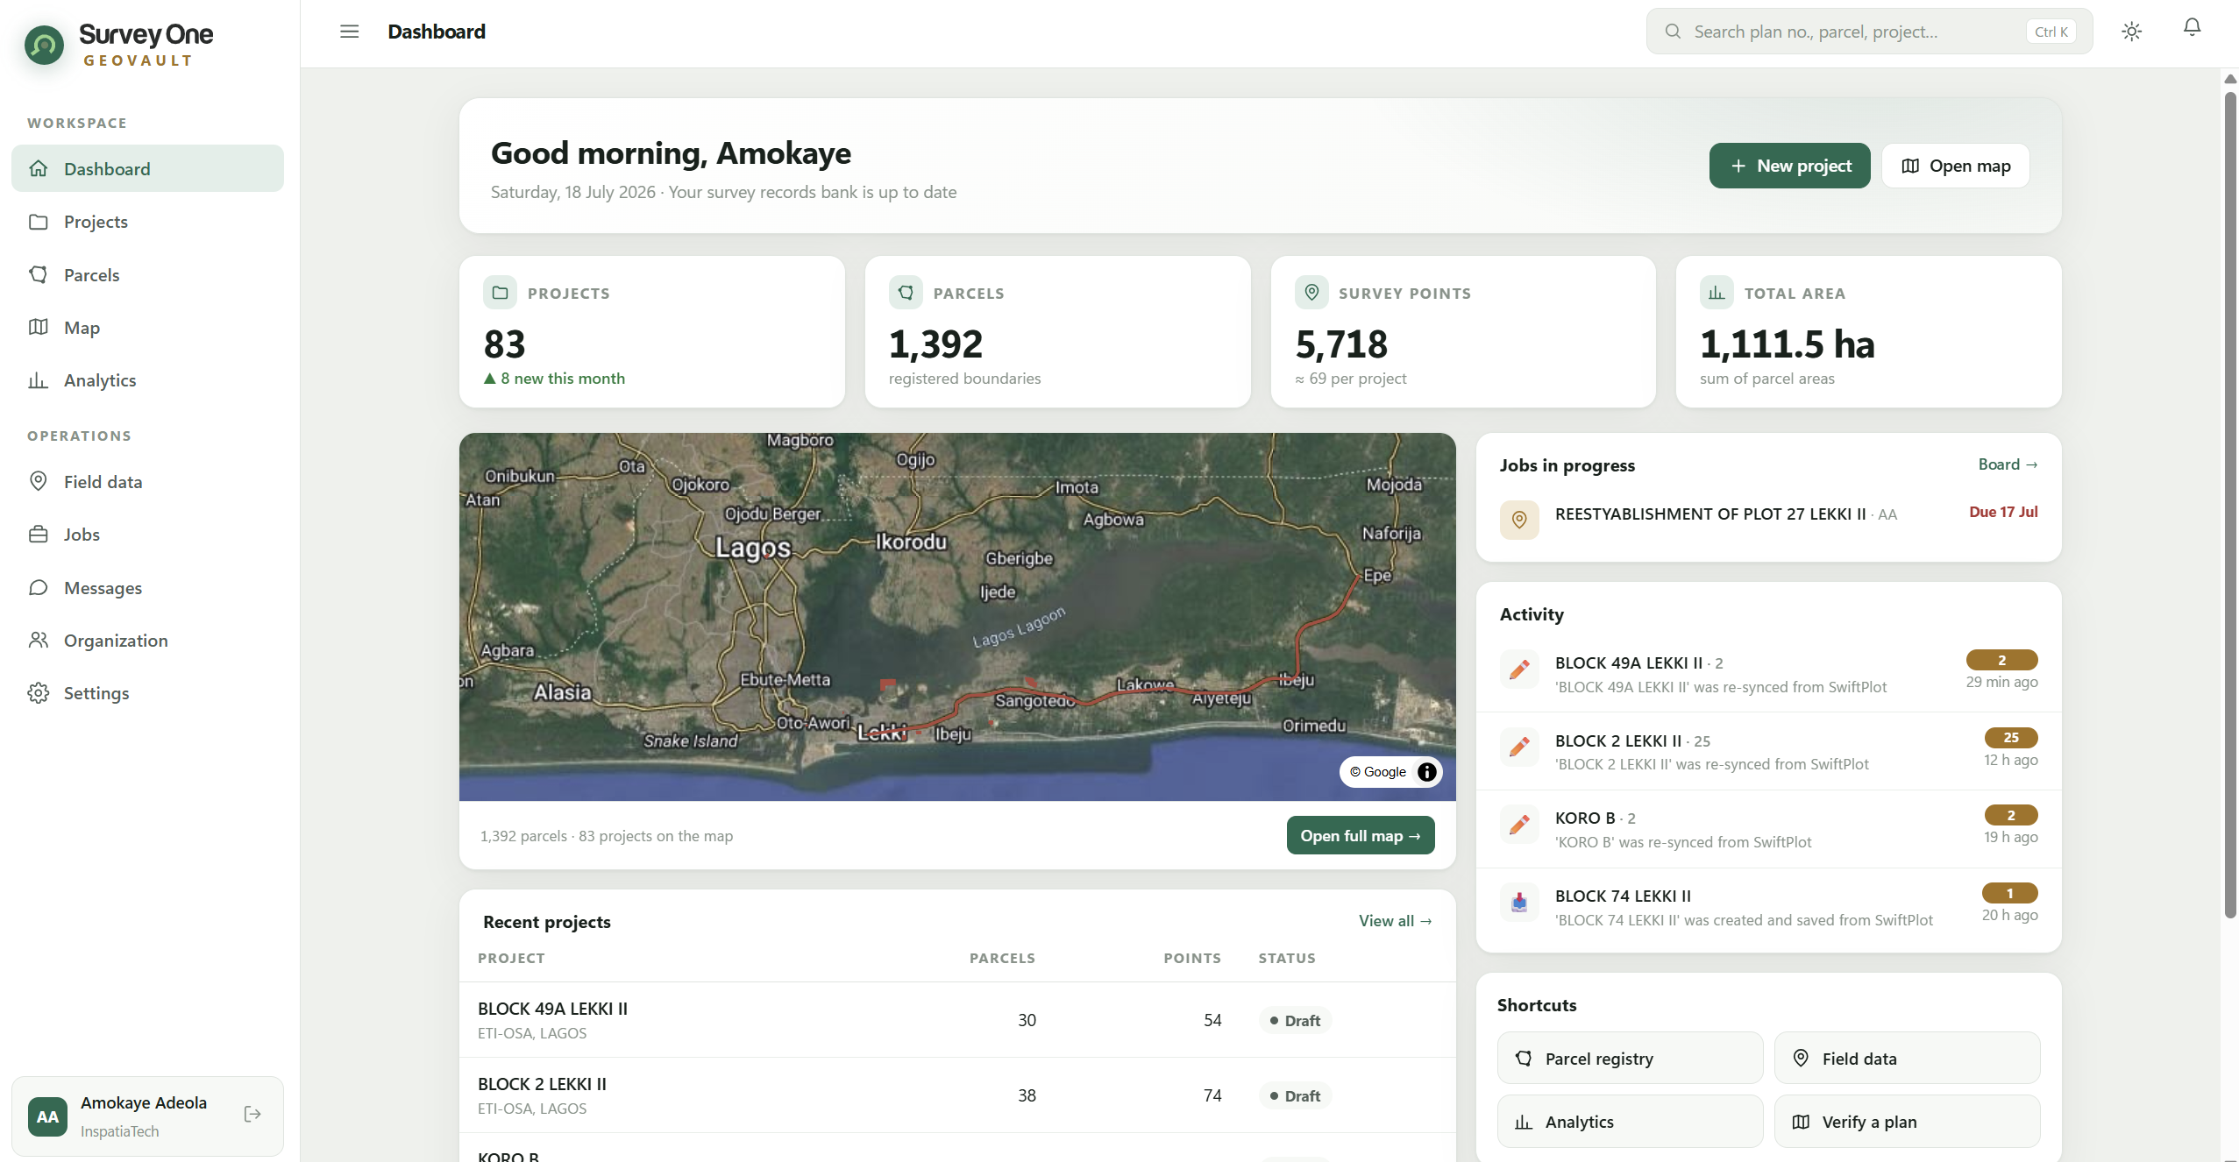Click the Projects card folder icon

[500, 292]
